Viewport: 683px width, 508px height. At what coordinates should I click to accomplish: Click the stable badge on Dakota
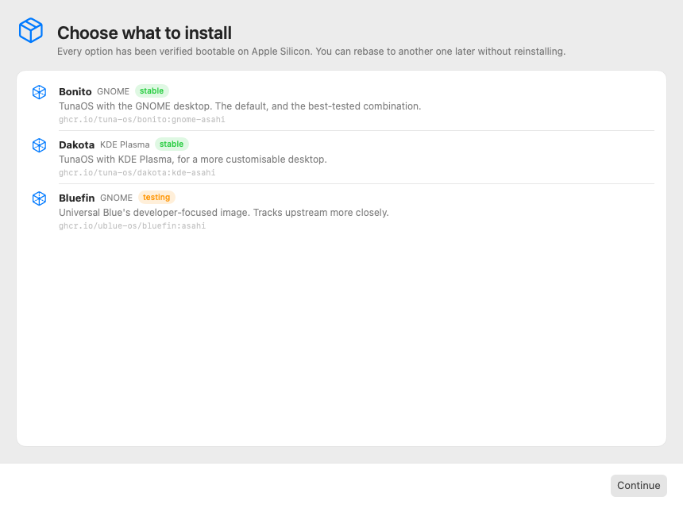click(172, 144)
